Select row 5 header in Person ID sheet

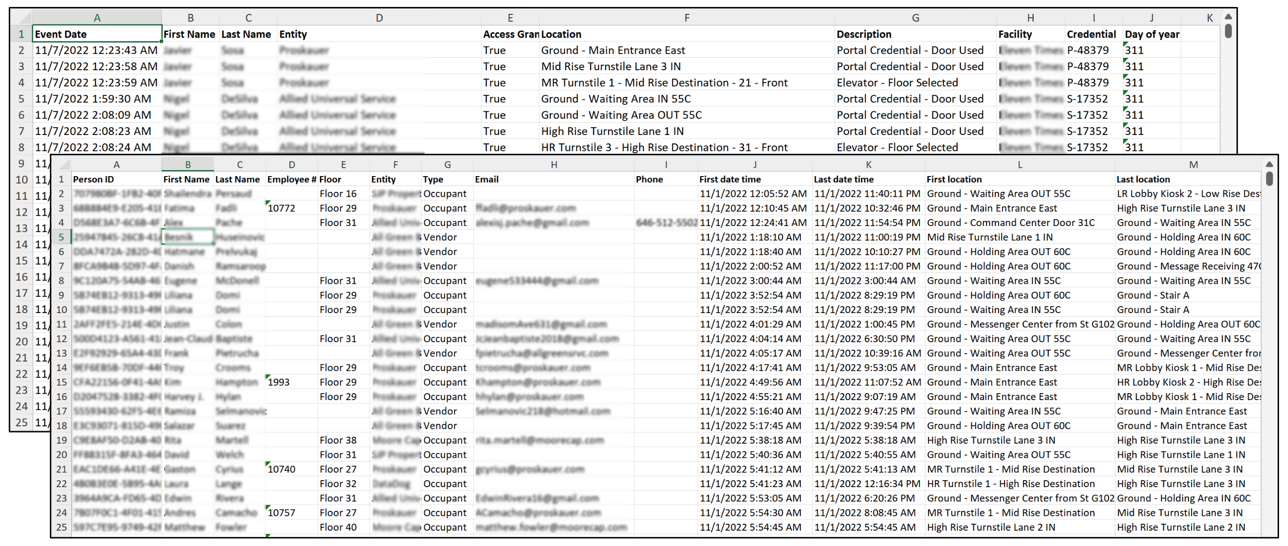coord(61,237)
